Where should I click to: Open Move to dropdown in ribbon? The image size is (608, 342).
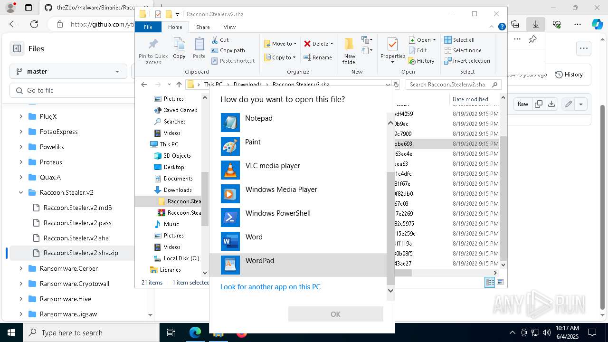pos(280,44)
